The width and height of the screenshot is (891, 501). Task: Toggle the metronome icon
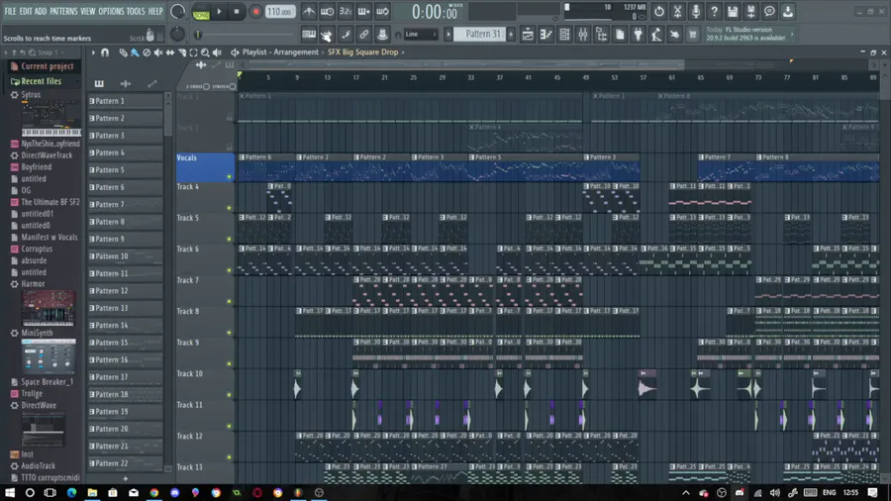[309, 11]
